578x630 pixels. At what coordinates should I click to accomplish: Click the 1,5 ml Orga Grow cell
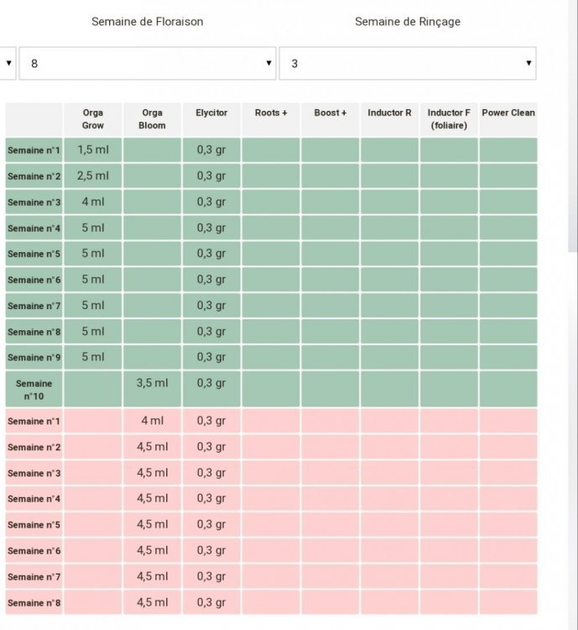pos(93,150)
